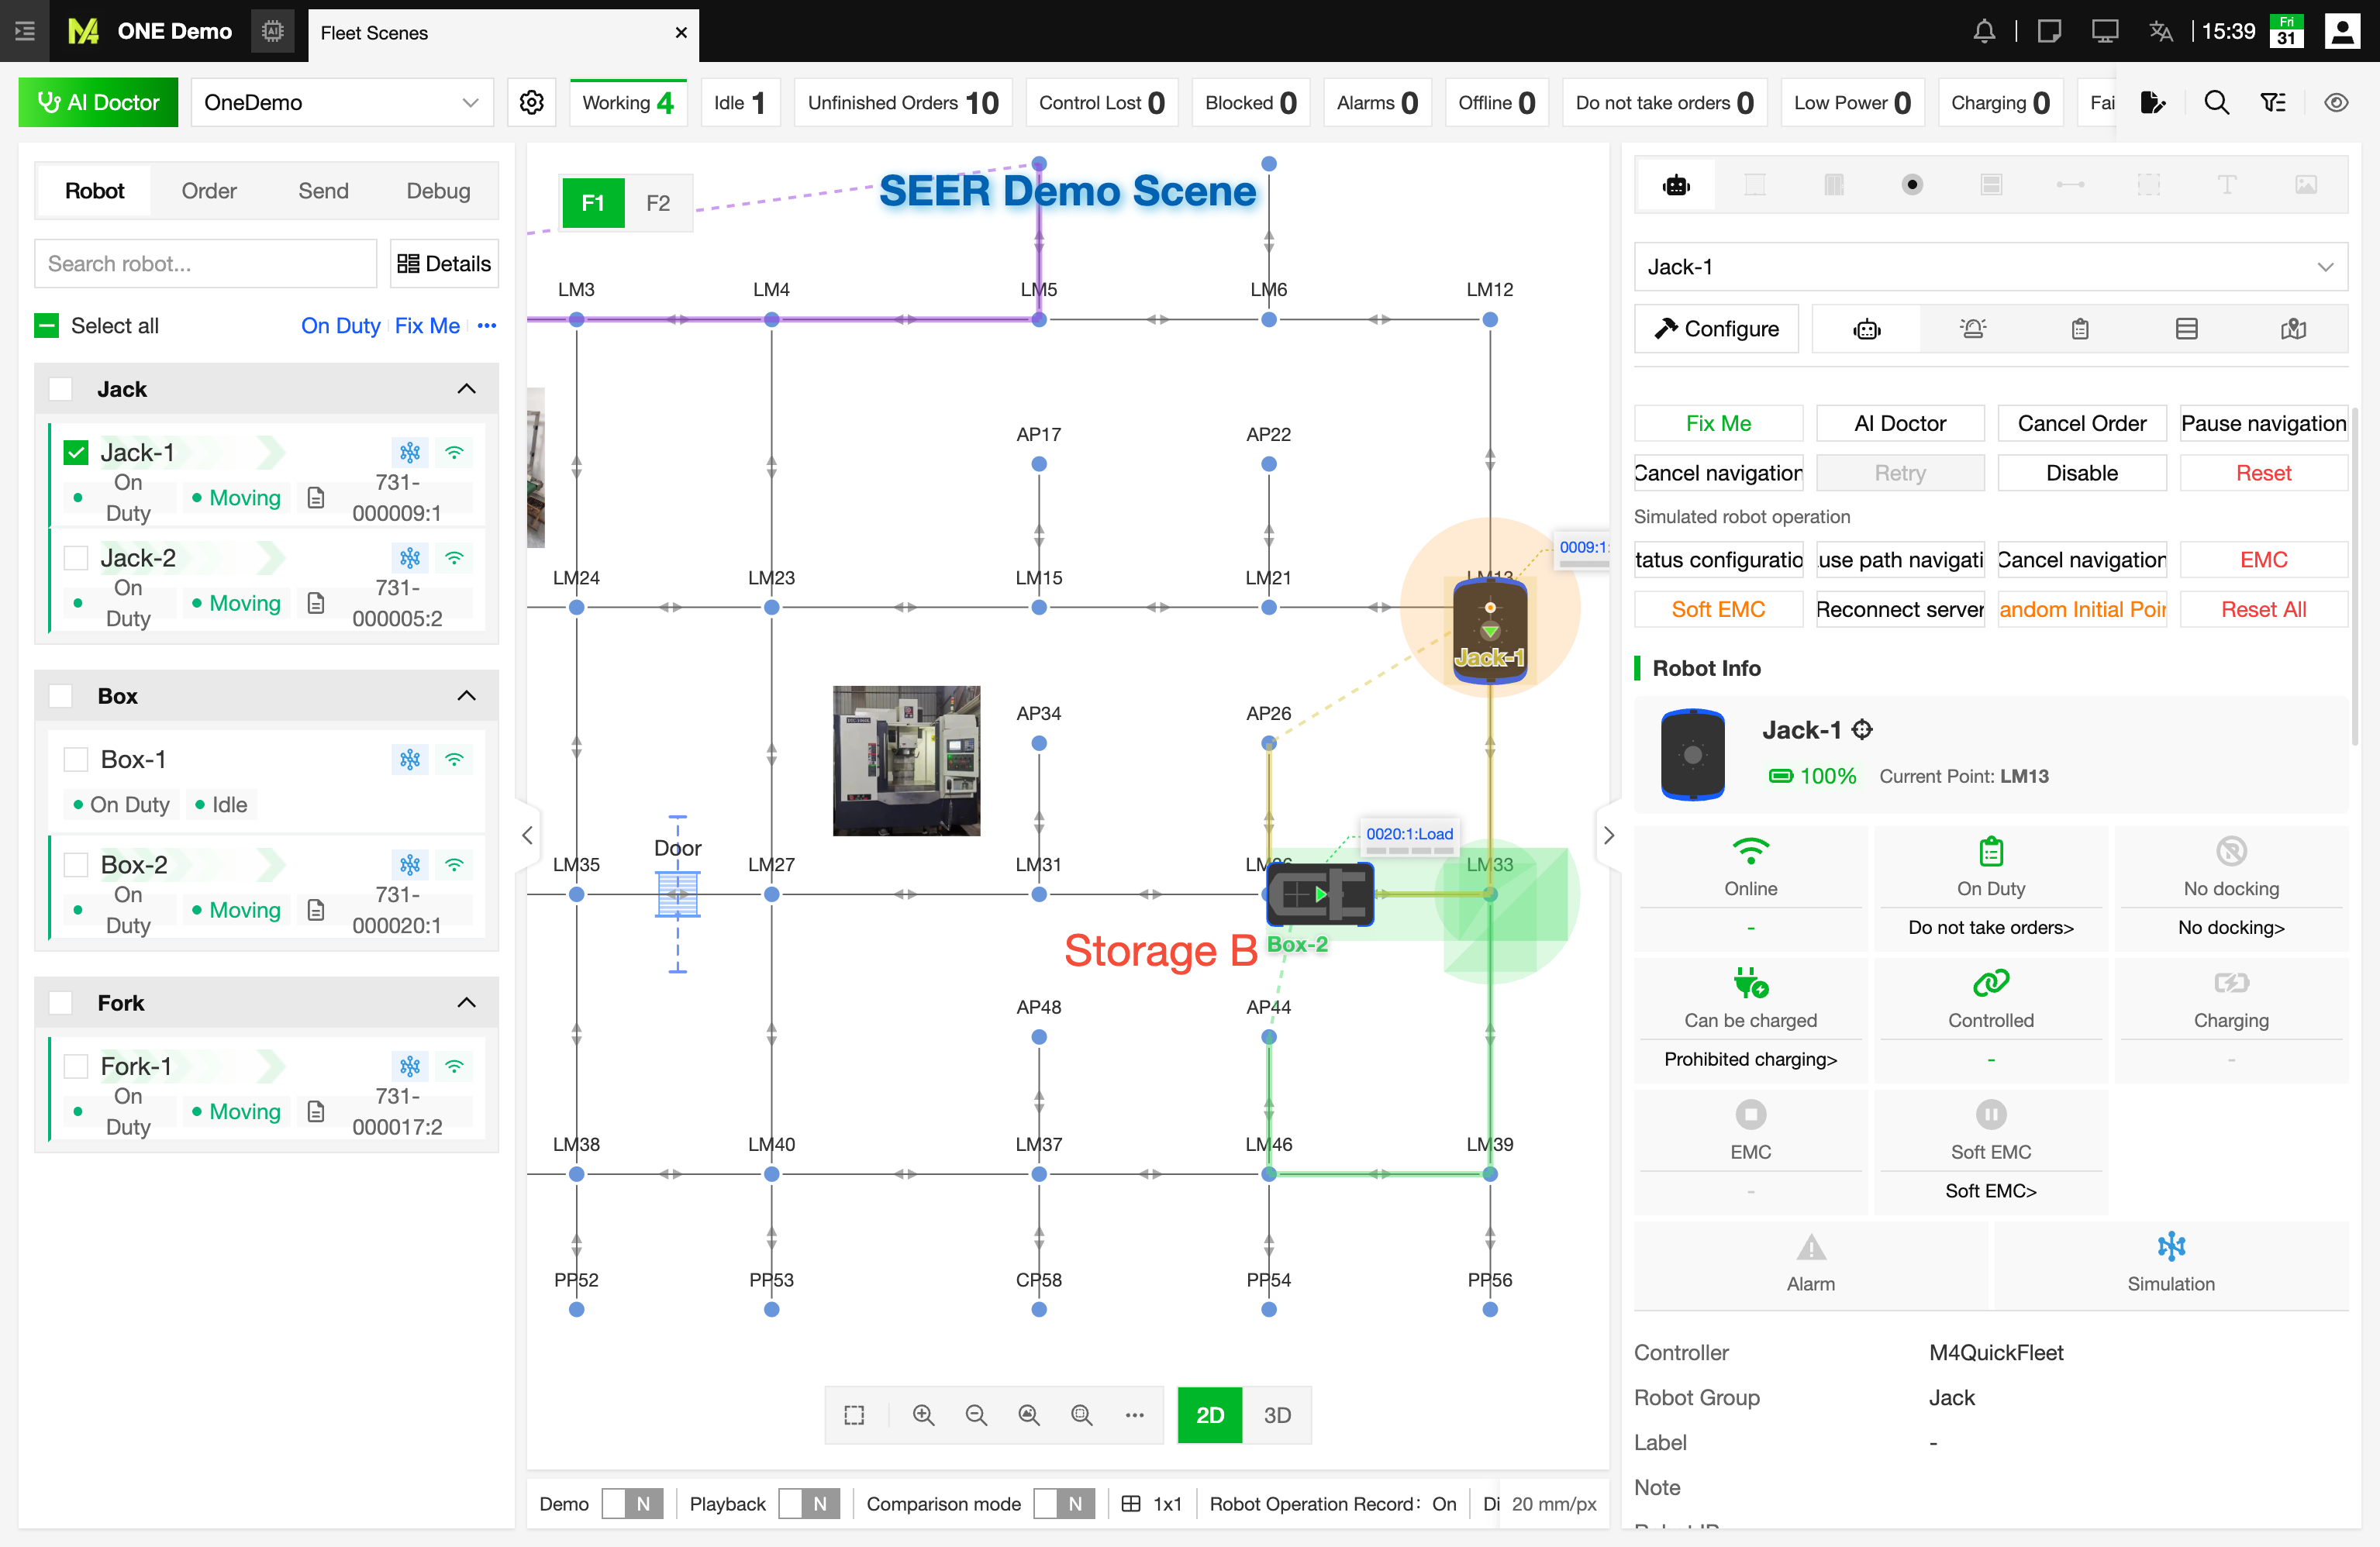Click the Reset All button
This screenshot has width=2380, height=1547.
point(2264,609)
